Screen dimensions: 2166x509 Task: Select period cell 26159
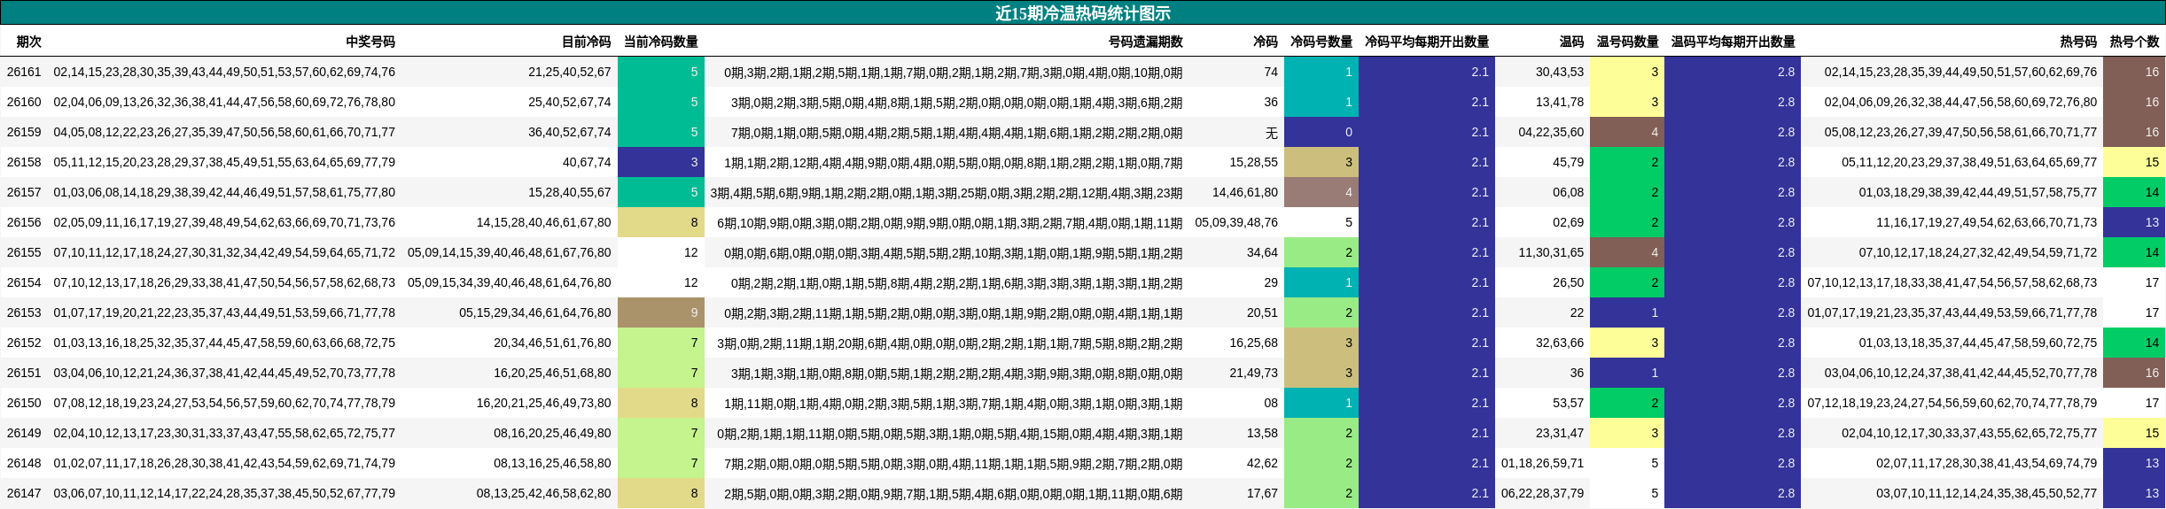tap(24, 132)
